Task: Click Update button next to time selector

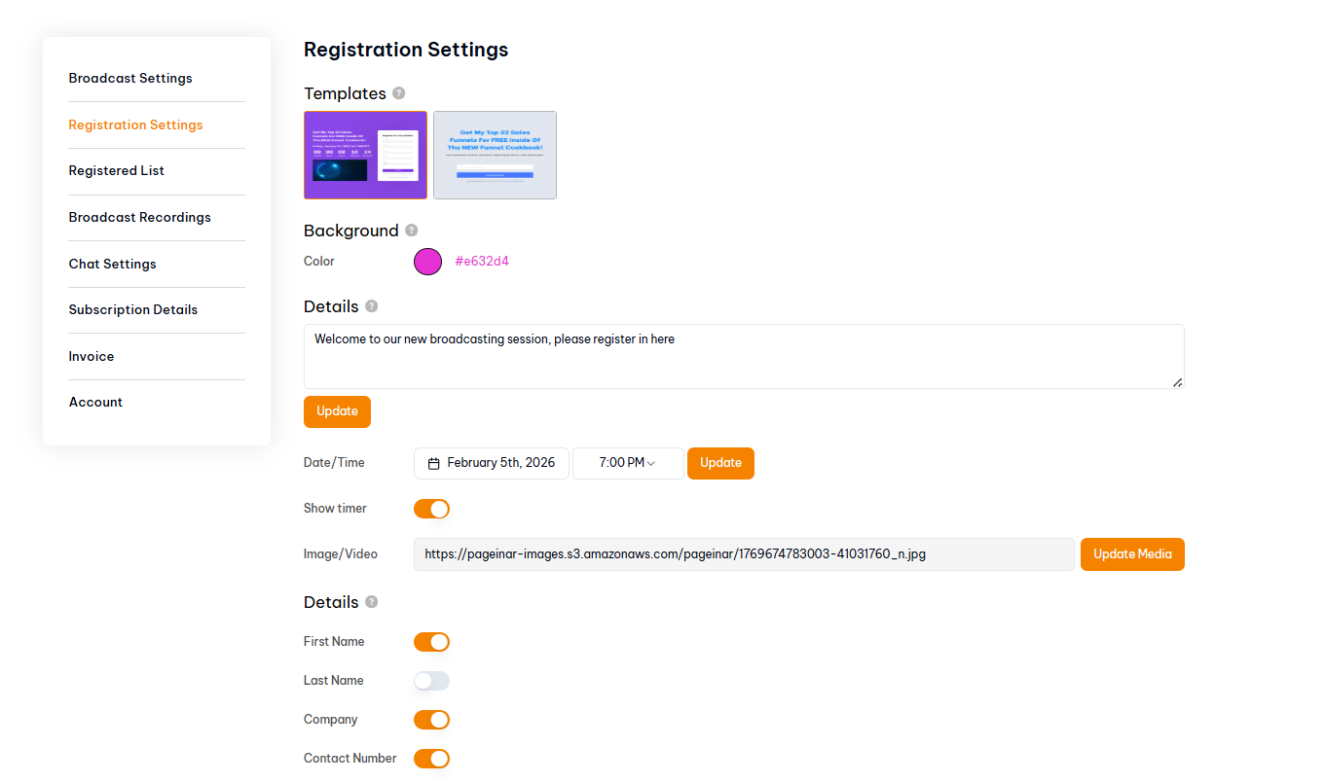Action: tap(720, 463)
